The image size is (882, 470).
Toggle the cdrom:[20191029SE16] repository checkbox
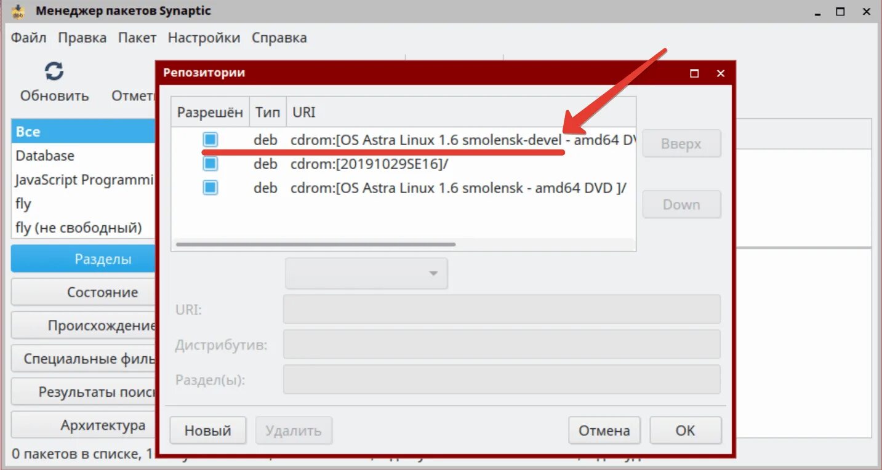click(209, 164)
